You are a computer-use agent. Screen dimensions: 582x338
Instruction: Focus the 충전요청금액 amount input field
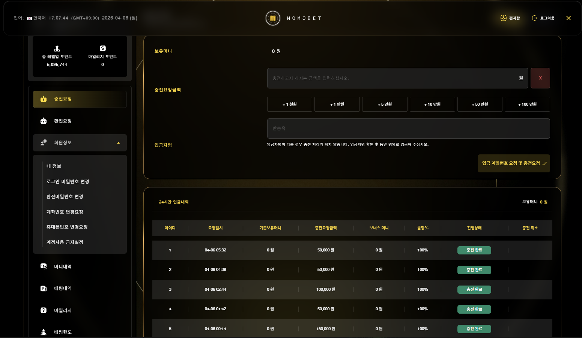click(x=392, y=78)
